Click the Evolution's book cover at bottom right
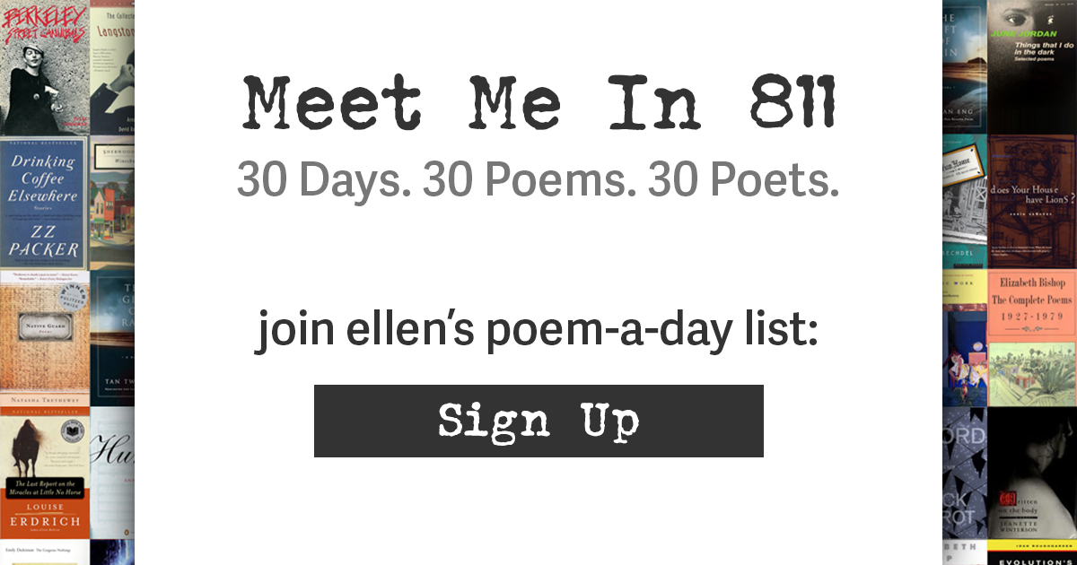 1032,553
